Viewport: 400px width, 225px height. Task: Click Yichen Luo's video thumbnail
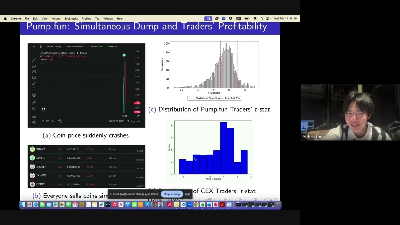350,112
